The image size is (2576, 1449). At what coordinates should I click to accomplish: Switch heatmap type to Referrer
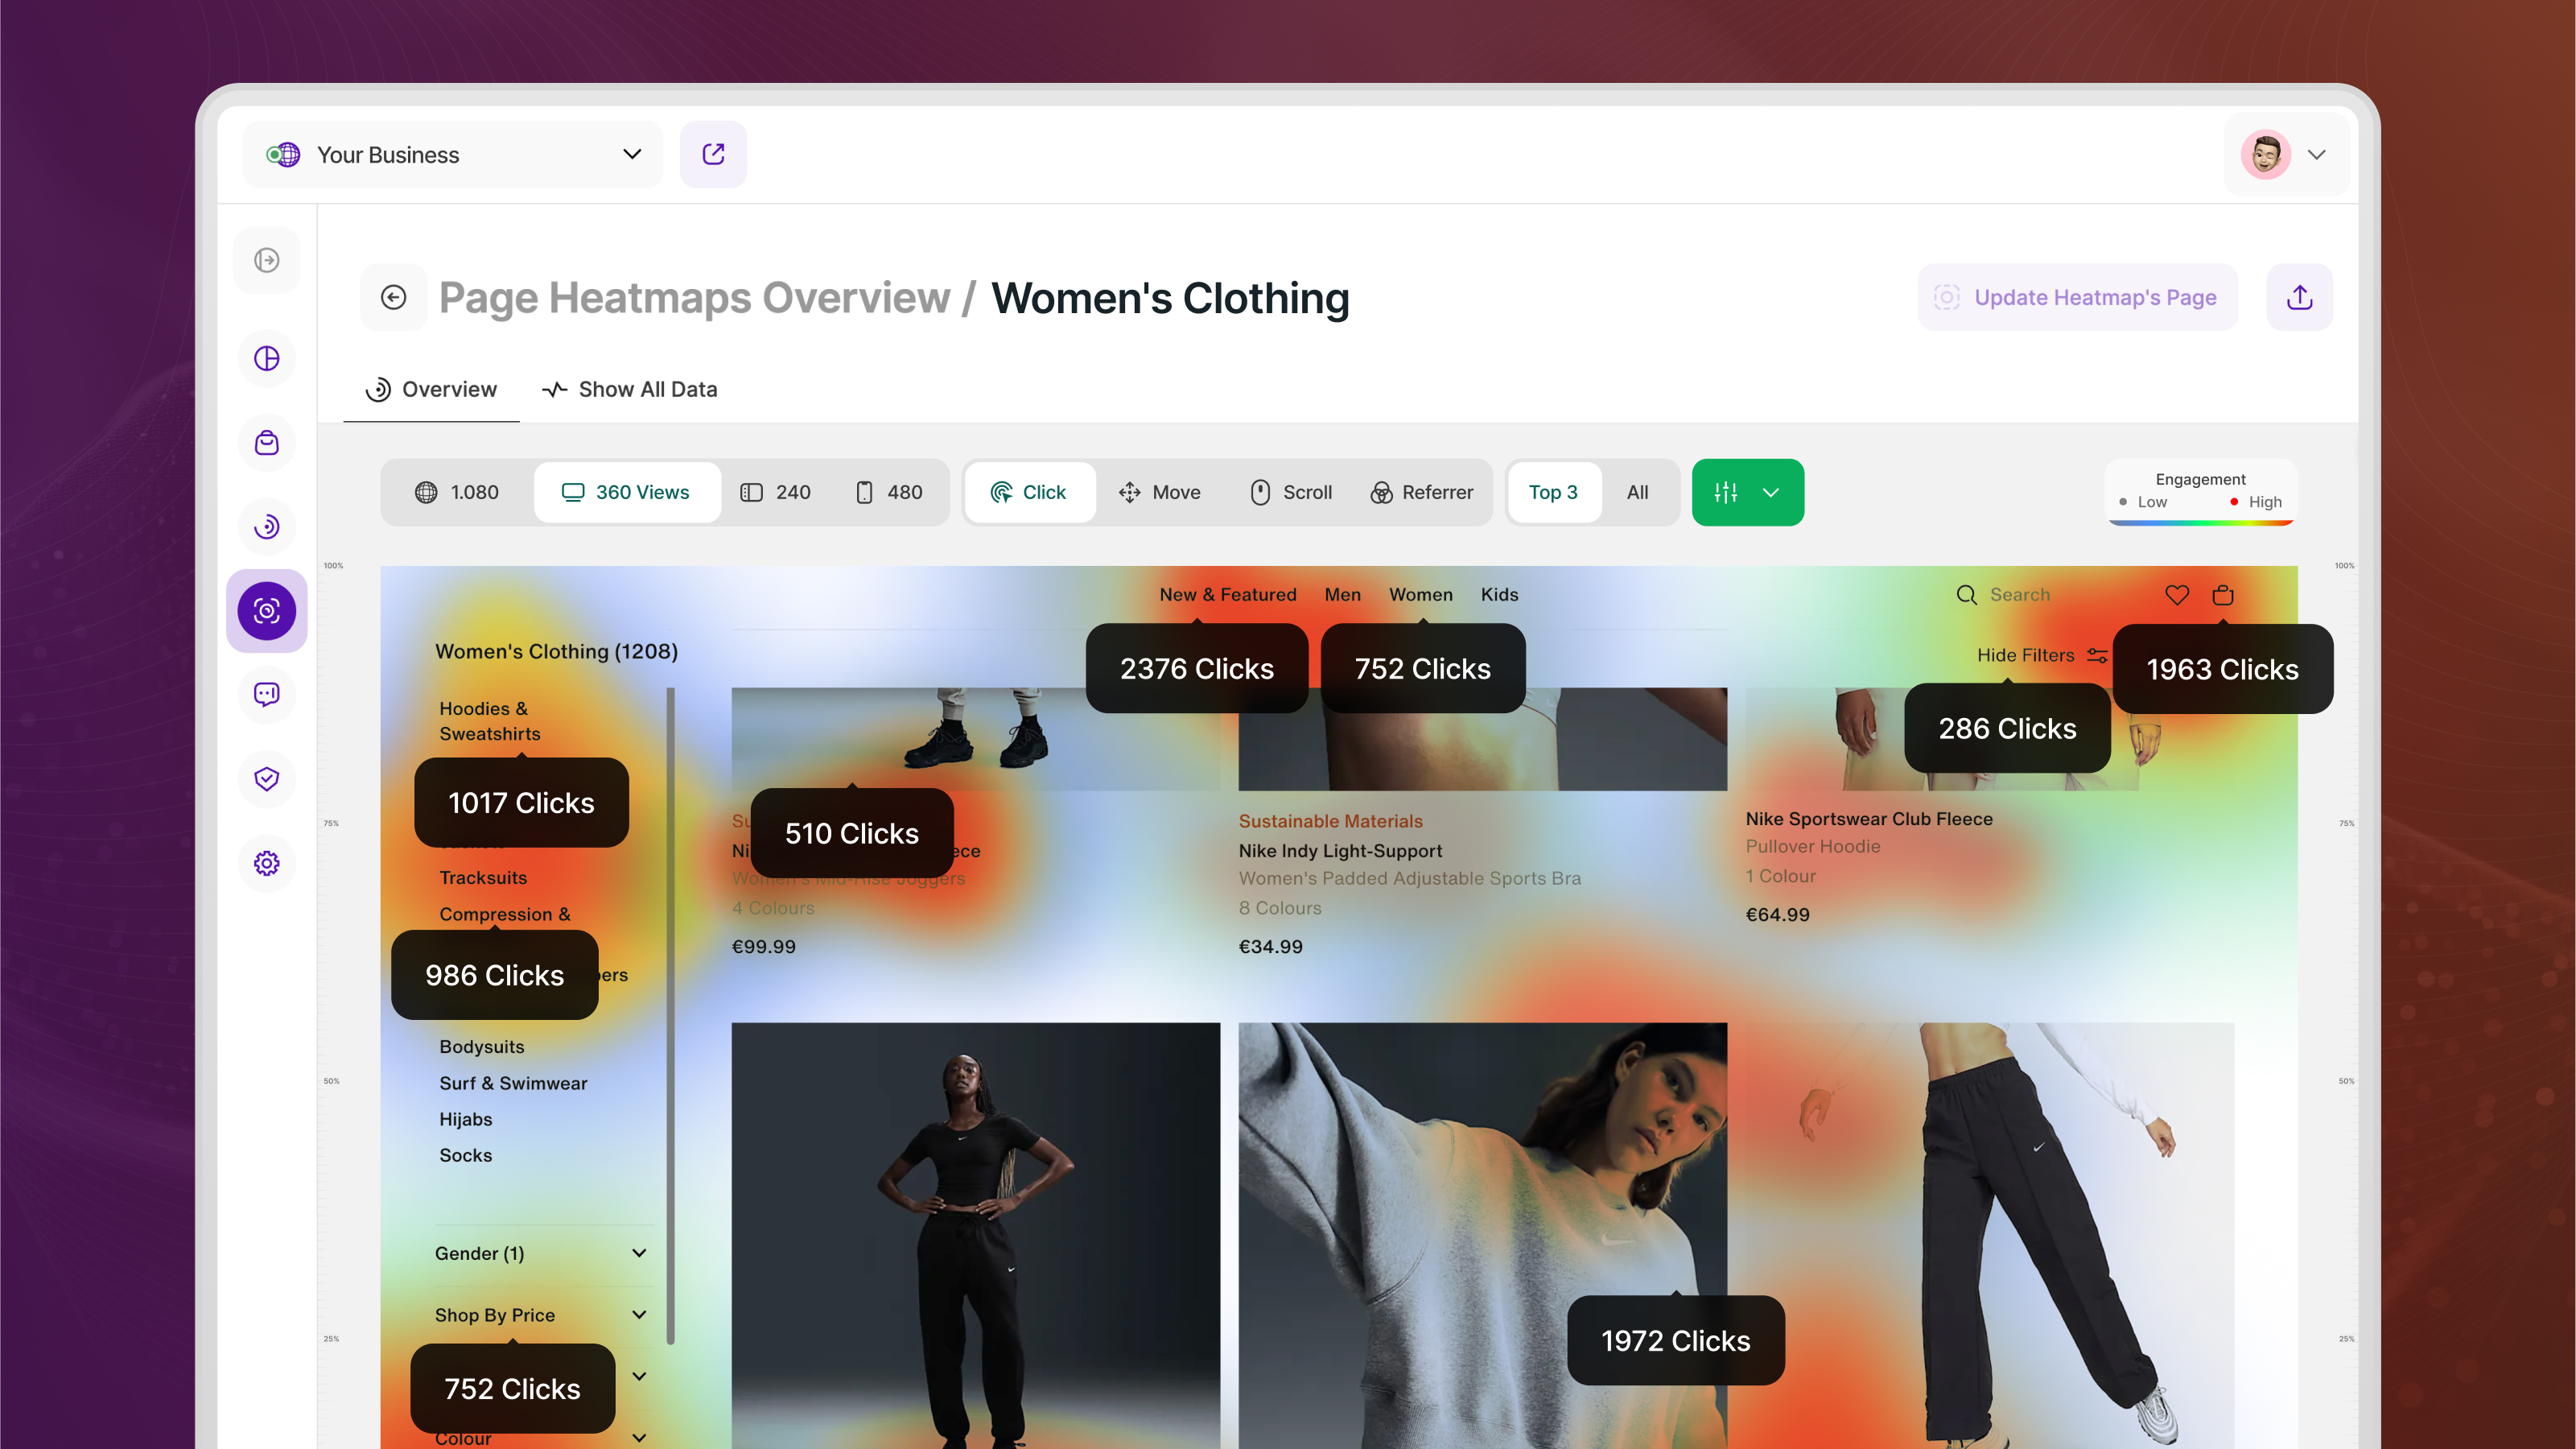point(1422,492)
